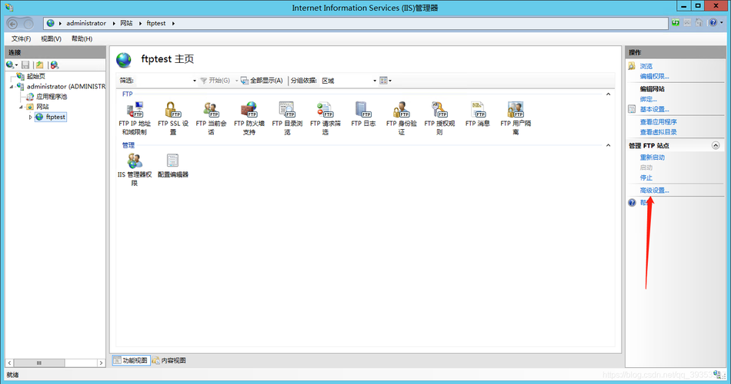Open the 视图(V) menu
731x384 pixels.
point(51,38)
